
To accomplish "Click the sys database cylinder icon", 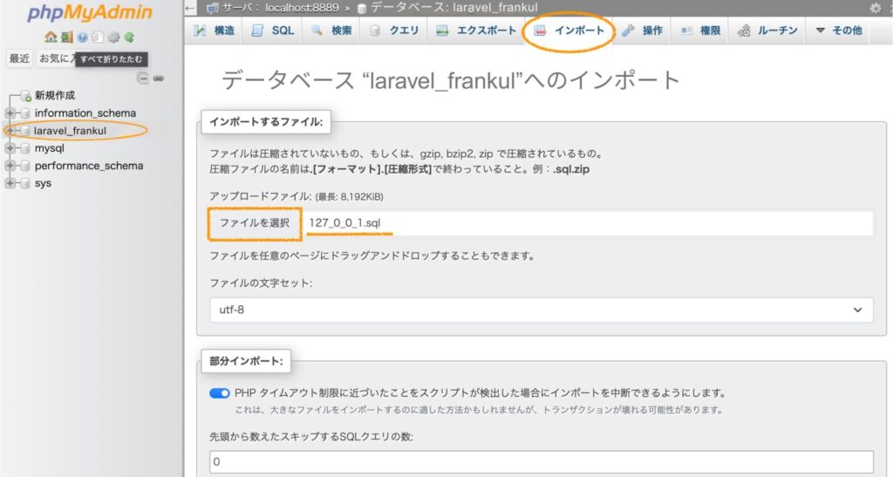I will point(25,183).
